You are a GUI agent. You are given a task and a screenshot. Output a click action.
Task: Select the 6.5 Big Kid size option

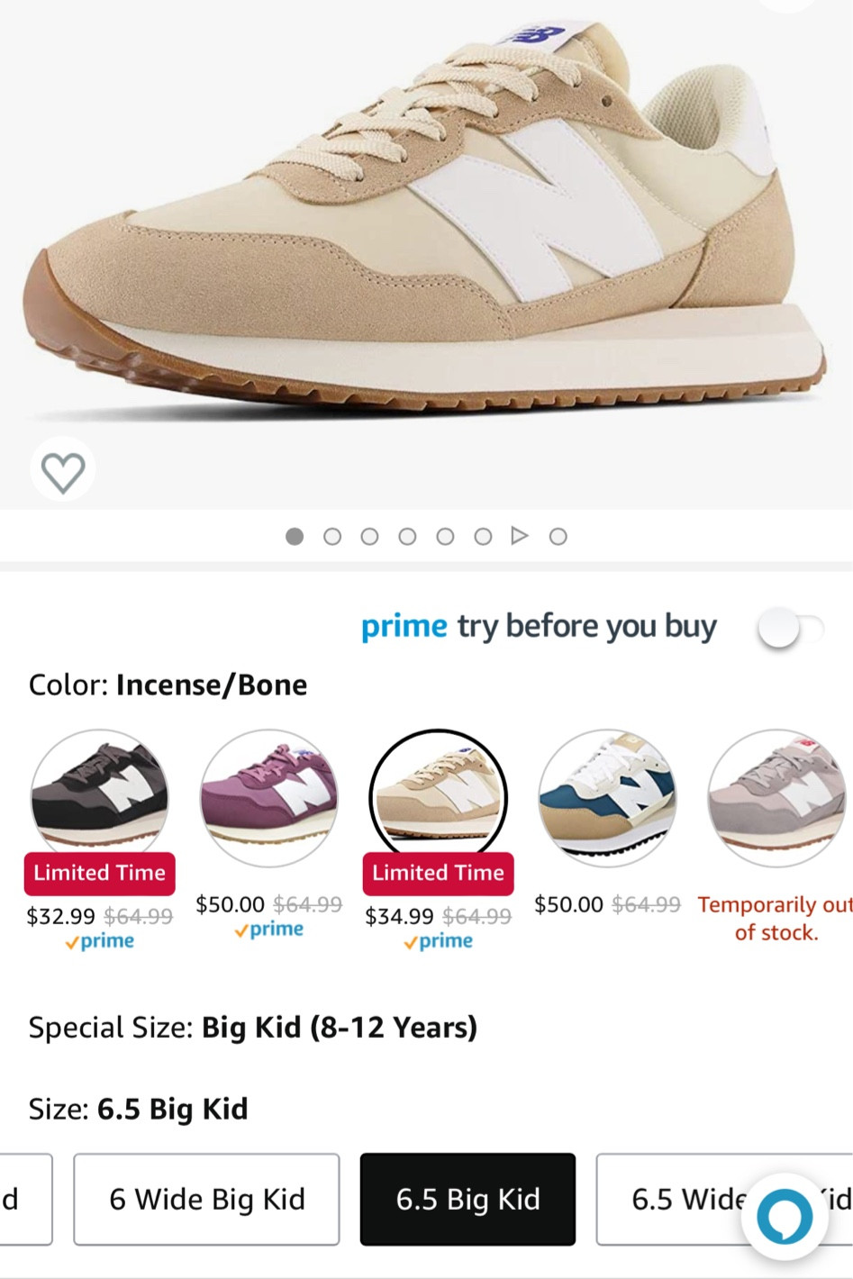467,1199
